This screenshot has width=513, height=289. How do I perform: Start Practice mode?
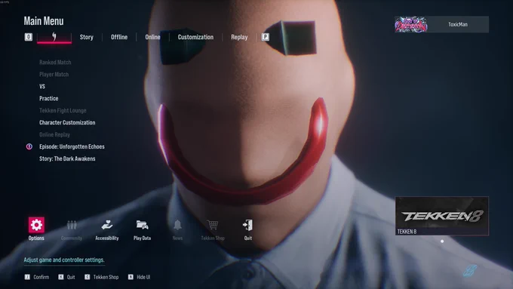(49, 98)
